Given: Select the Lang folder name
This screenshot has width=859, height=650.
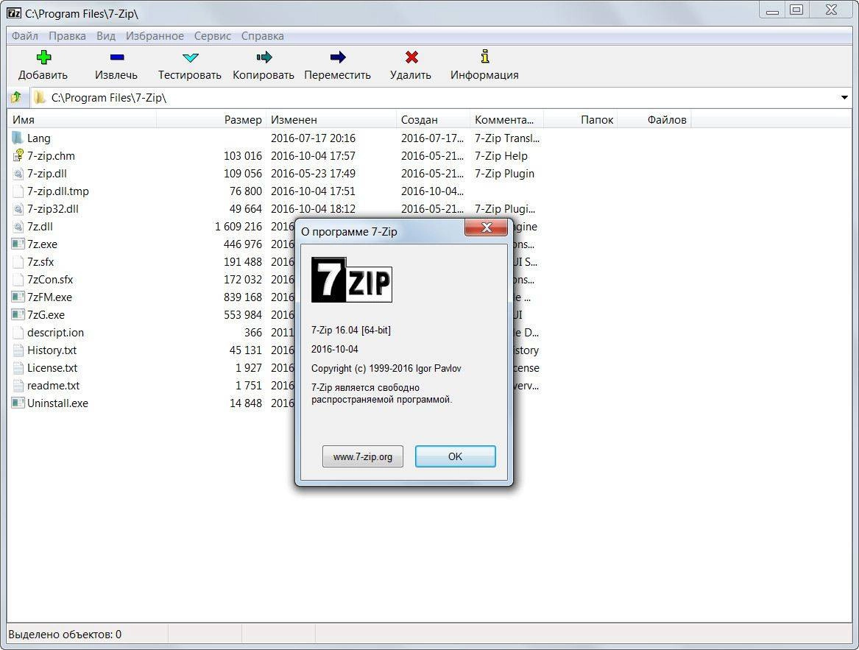Looking at the screenshot, I should pos(39,138).
